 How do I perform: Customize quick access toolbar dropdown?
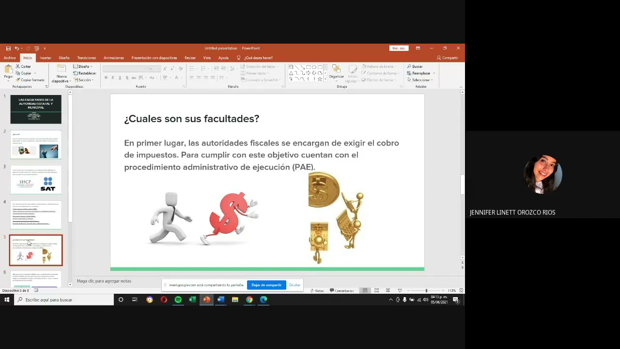[45, 48]
